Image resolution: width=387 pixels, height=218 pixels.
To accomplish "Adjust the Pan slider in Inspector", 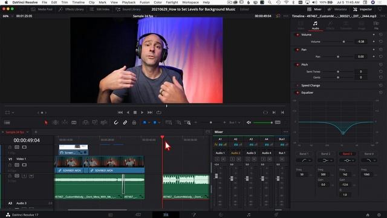I will (x=338, y=56).
